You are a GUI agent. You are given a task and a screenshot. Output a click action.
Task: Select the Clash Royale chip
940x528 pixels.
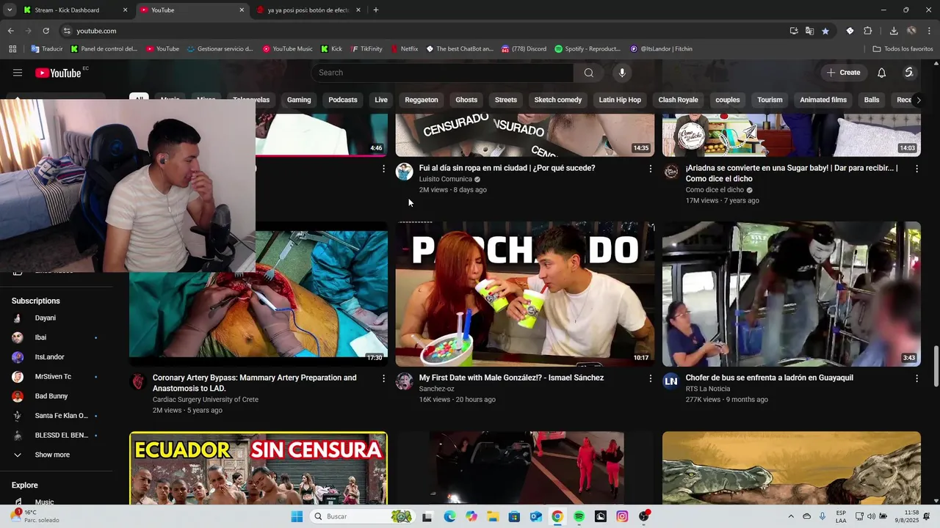(x=678, y=100)
